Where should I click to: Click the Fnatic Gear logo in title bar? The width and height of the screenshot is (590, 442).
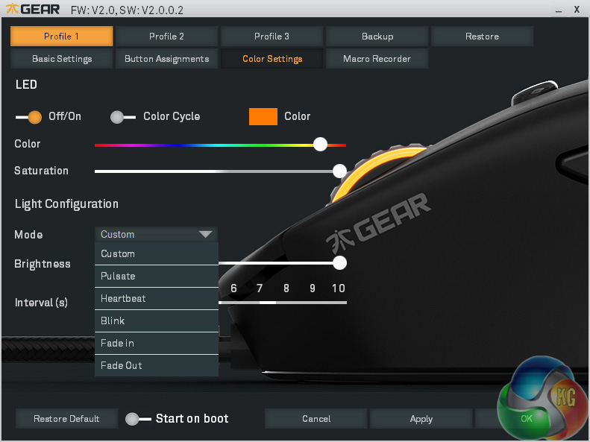click(x=33, y=9)
